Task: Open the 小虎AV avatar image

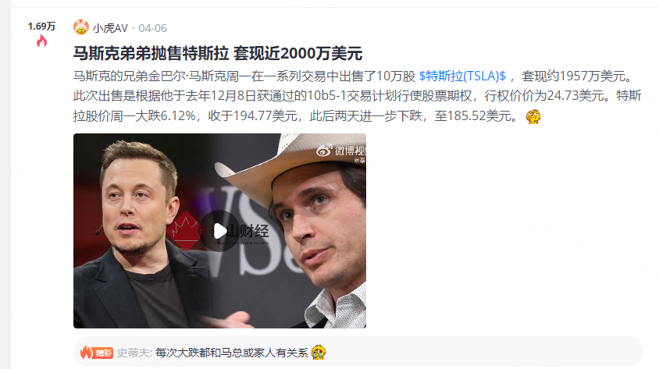Action: [x=81, y=28]
